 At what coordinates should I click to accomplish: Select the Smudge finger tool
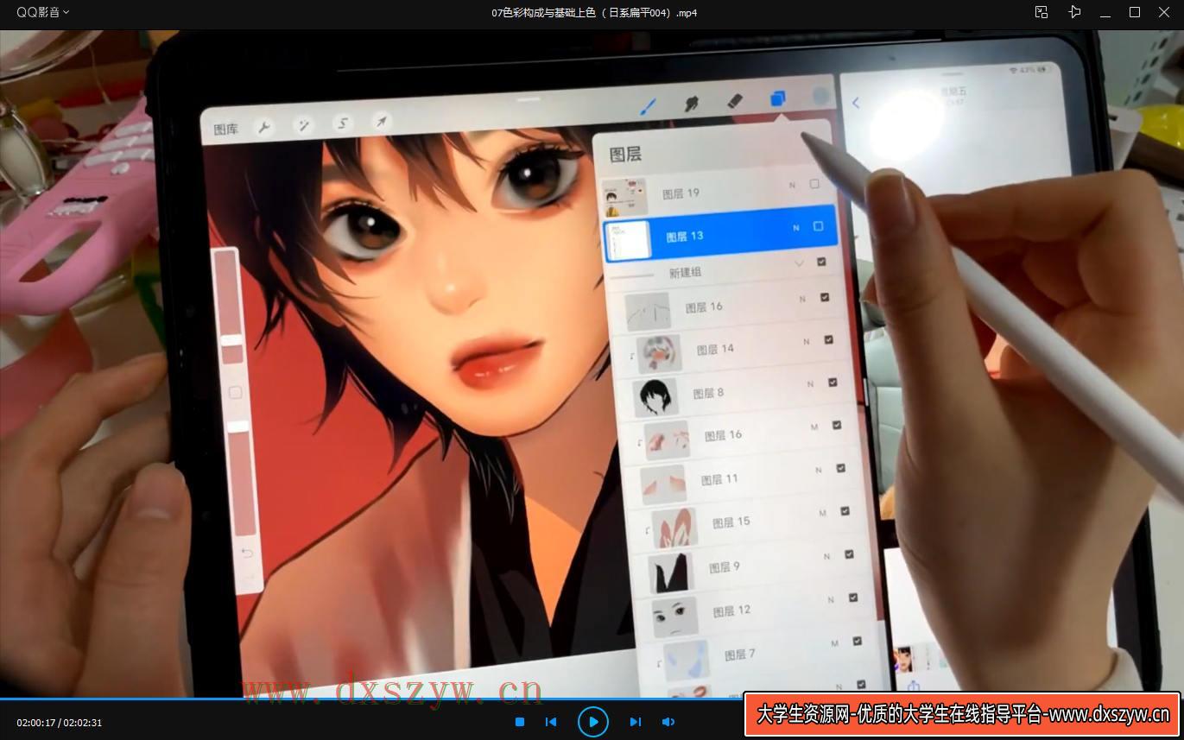[691, 104]
